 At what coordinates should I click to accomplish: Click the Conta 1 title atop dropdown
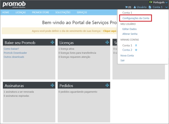[127, 13]
